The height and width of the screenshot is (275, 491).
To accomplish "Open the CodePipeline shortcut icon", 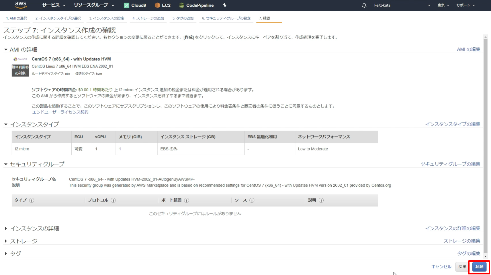I will click(x=181, y=5).
